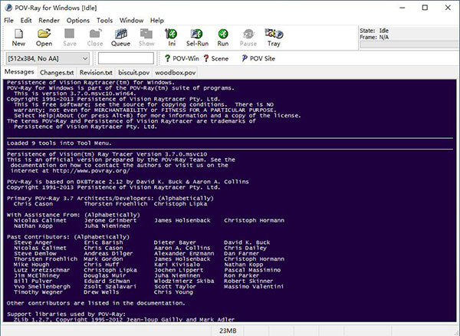Image resolution: width=460 pixels, height=336 pixels.
Task: Click the Sel-Run toolbar button
Action: click(197, 38)
